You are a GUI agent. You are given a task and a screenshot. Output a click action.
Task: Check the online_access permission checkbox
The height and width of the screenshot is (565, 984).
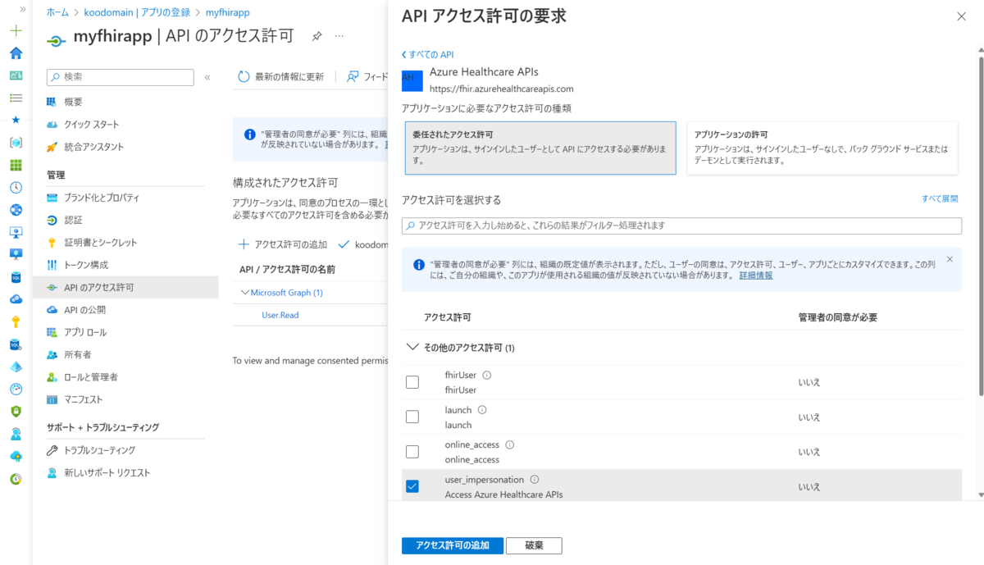tap(412, 452)
